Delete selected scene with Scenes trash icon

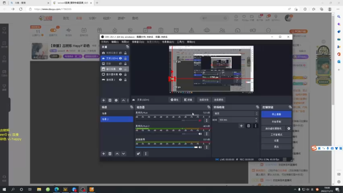[x=110, y=154]
